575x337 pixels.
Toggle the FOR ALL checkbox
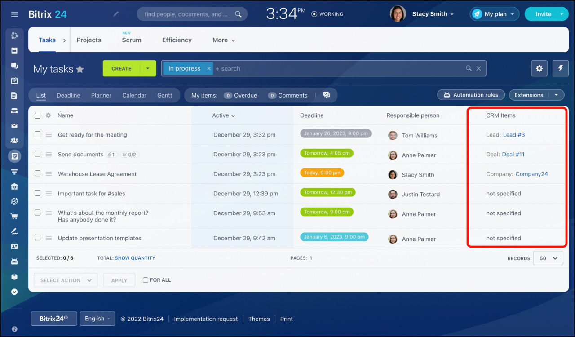146,280
